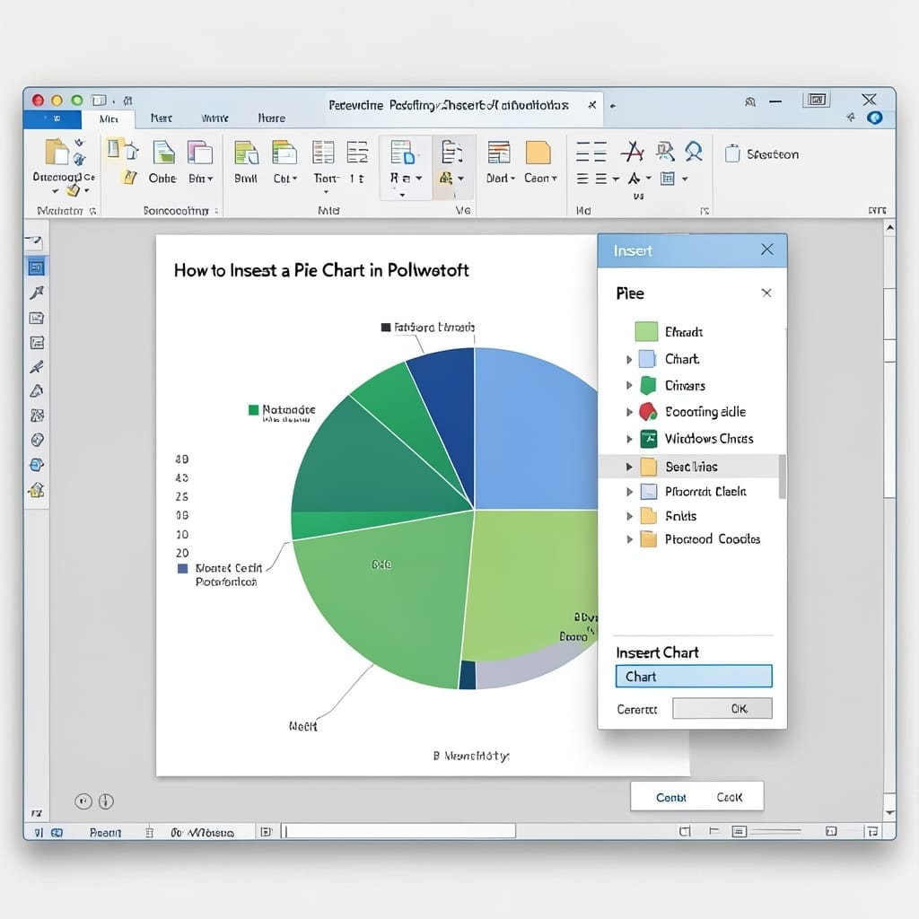Click the '1 E' list layout icon
Image resolution: width=919 pixels, height=919 pixels.
(x=357, y=152)
